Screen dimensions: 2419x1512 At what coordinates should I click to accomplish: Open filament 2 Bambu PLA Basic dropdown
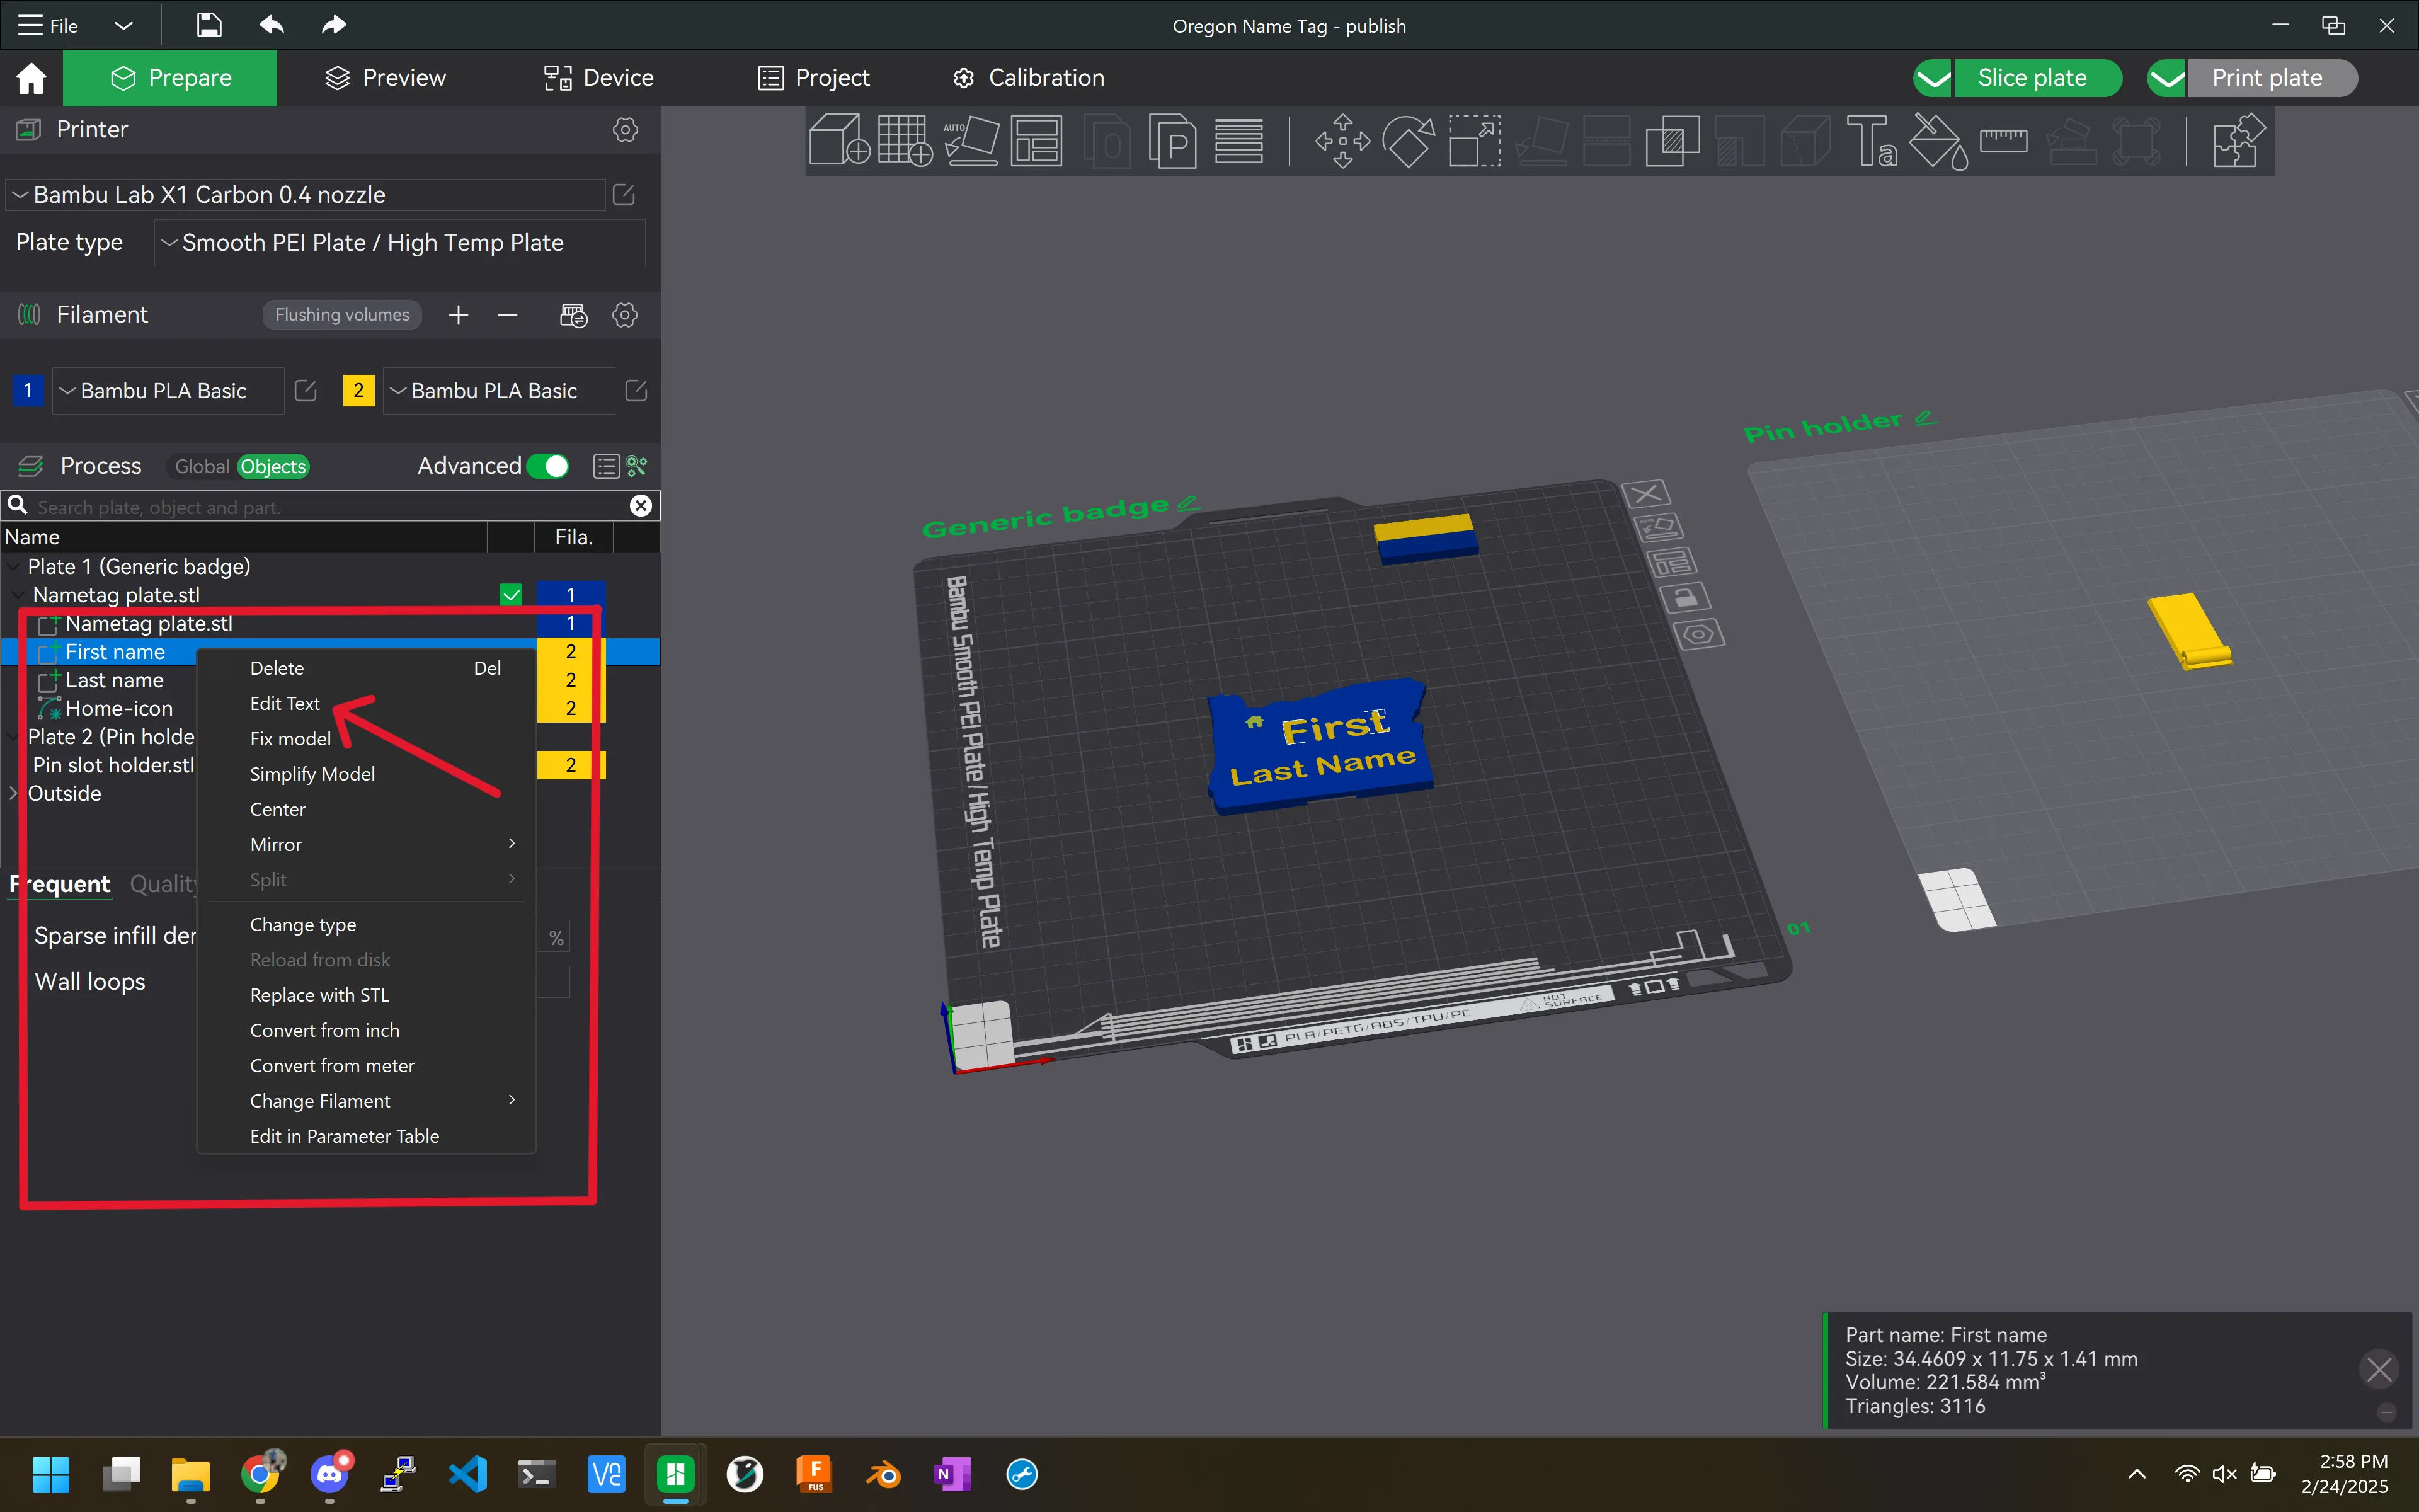(499, 391)
